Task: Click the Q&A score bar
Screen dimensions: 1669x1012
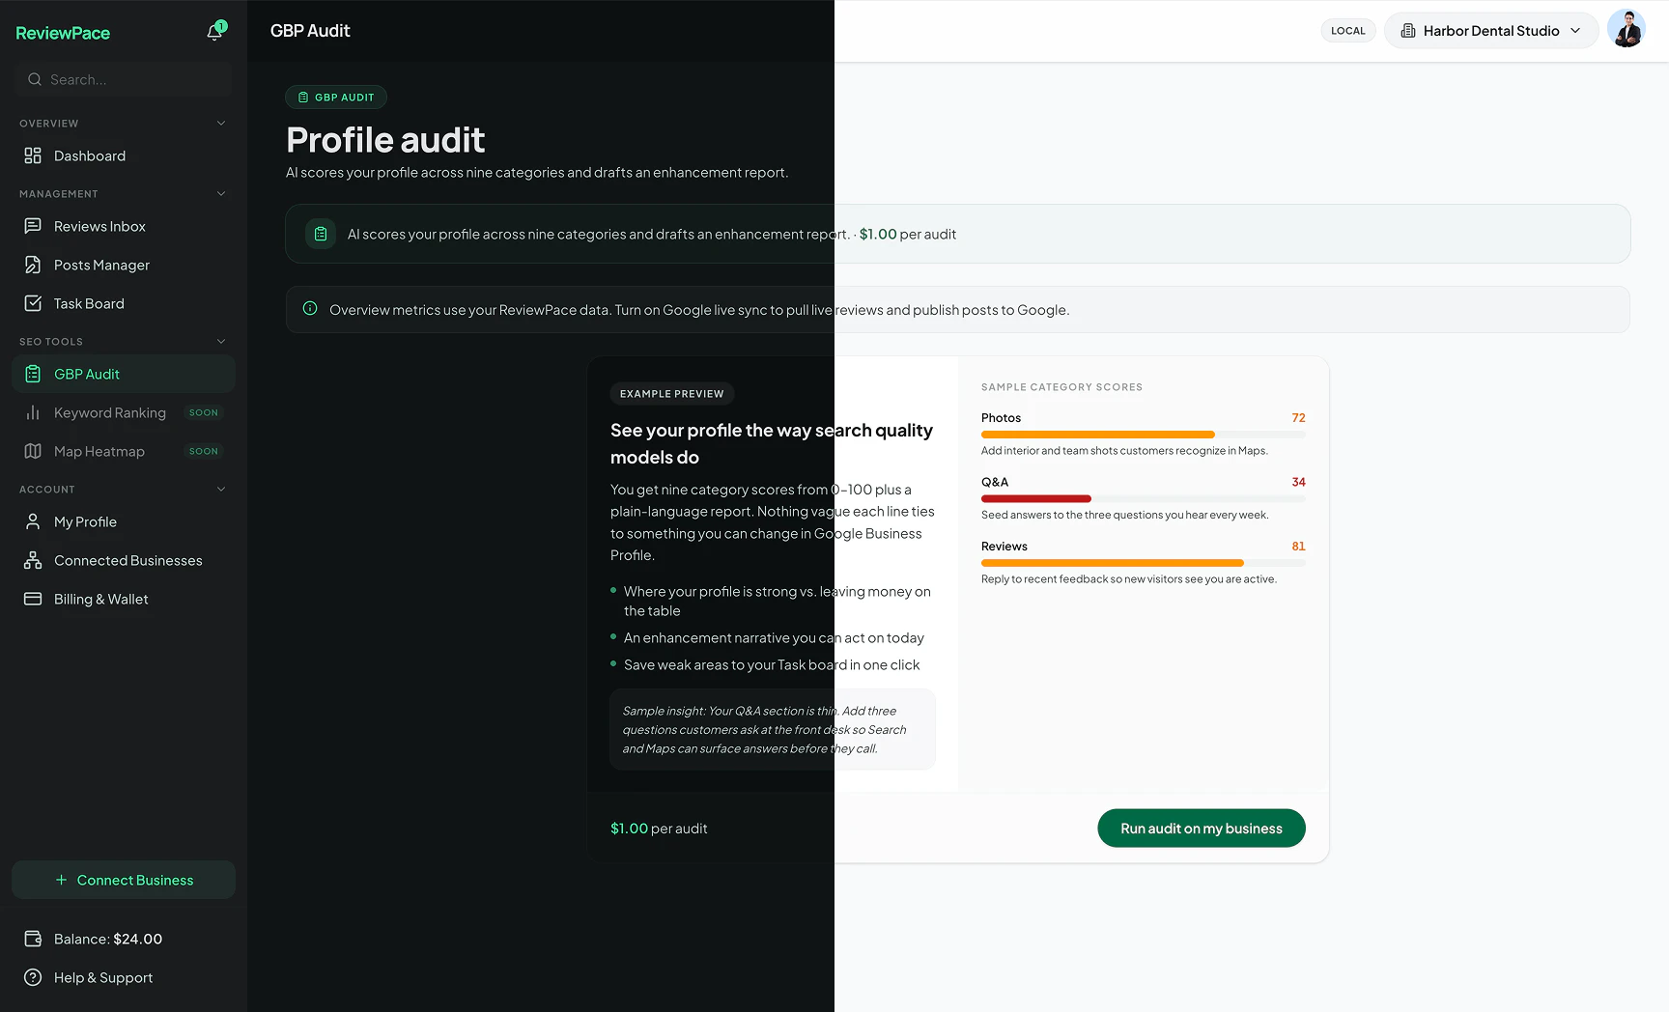Action: click(x=1144, y=498)
